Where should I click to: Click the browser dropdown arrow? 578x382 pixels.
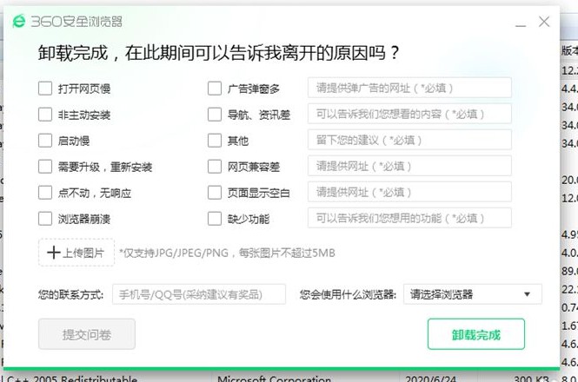click(x=527, y=294)
